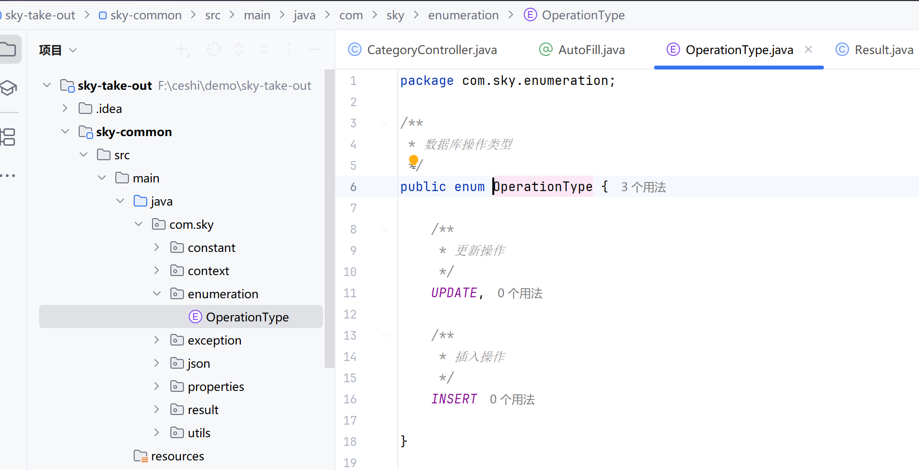
Task: Click the locate opened file target icon
Action: (213, 50)
